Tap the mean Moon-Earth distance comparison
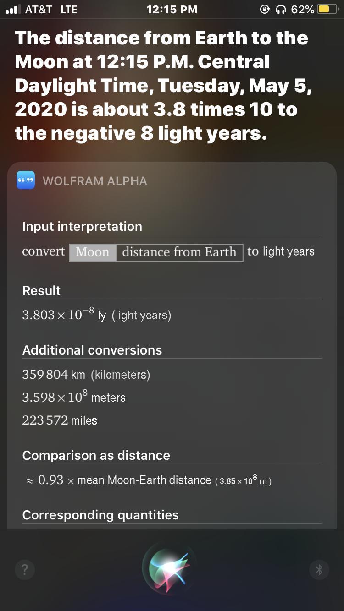The height and width of the screenshot is (611, 344). tap(147, 480)
